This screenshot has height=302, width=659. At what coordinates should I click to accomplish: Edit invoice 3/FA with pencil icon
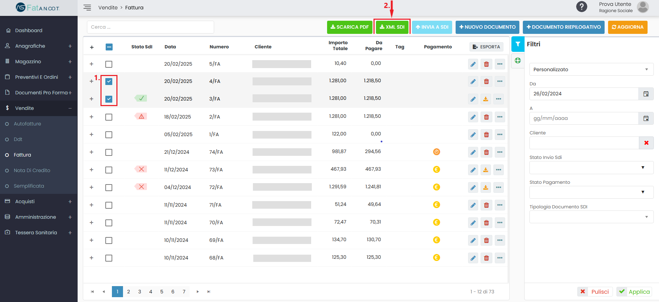473,99
